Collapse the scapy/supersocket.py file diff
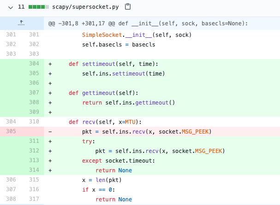280x205 pixels. tap(11, 7)
